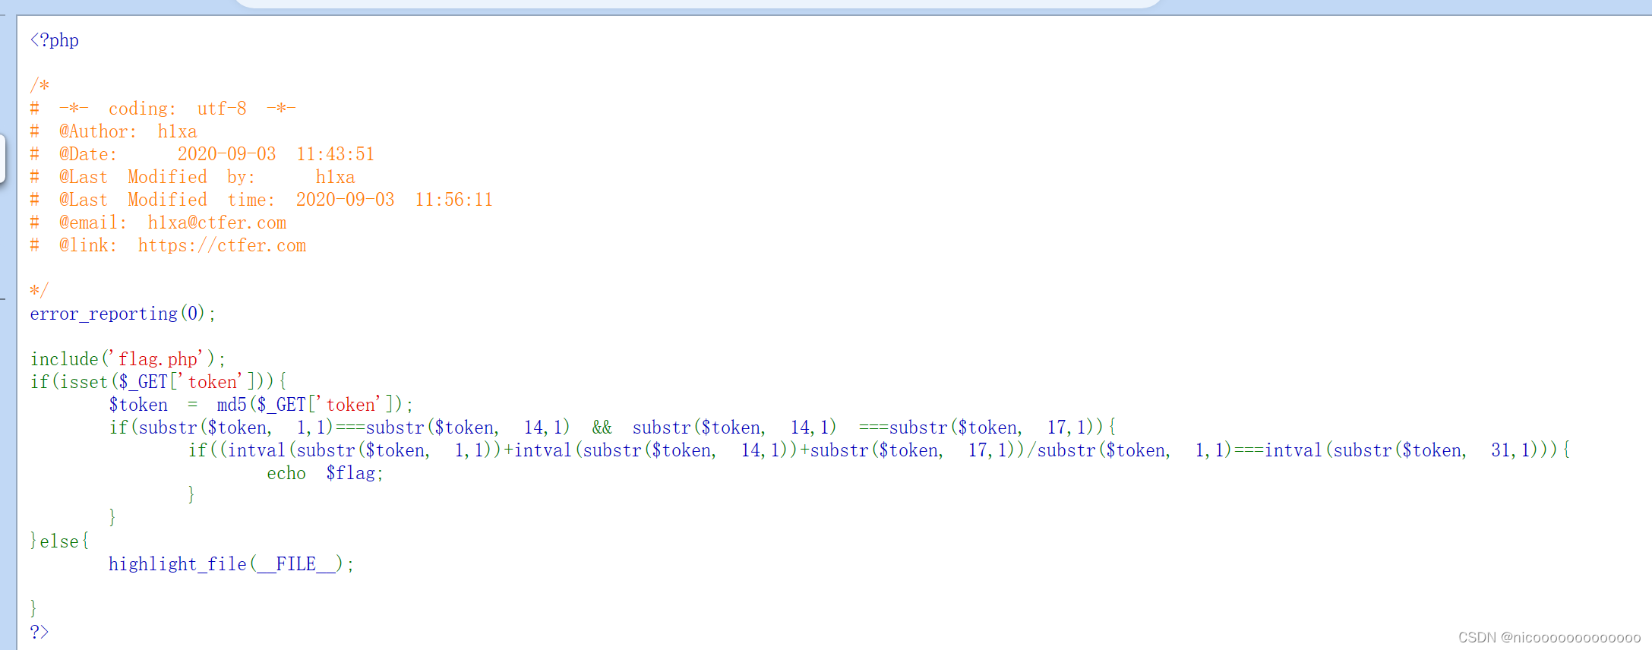Click the 'highlight_file(__FILE__);' line
1652x650 pixels.
[x=231, y=564]
